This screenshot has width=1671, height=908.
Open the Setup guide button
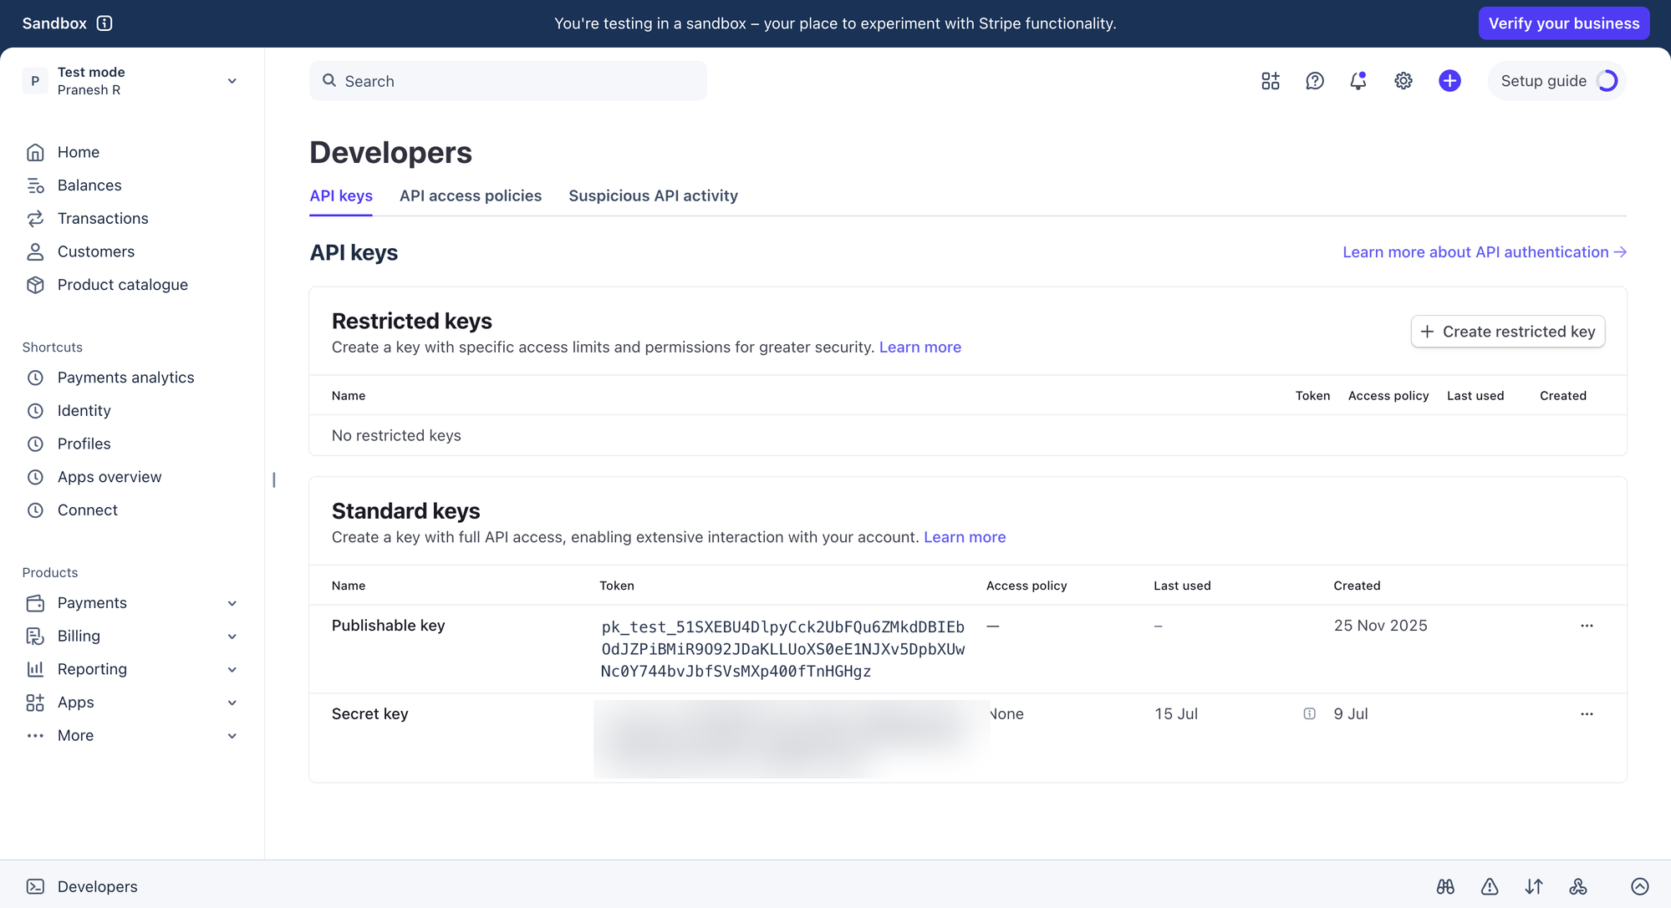pos(1556,81)
